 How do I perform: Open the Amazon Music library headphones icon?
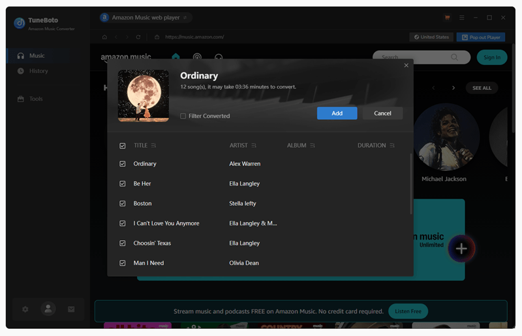click(219, 57)
